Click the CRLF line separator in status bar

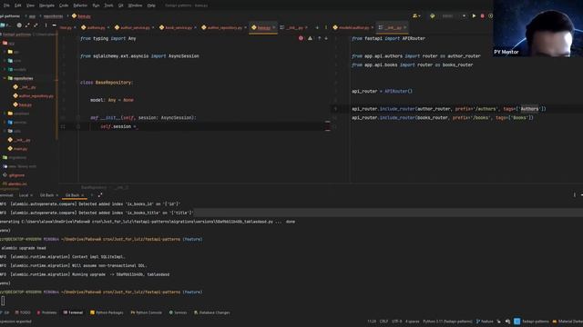(x=384, y=322)
